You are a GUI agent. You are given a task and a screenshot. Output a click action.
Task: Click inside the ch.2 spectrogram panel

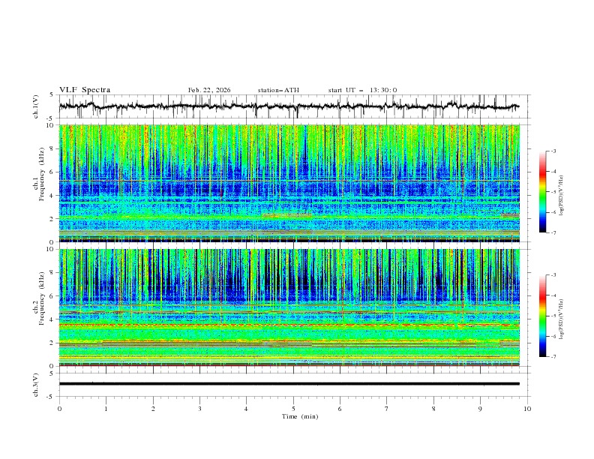pos(289,307)
